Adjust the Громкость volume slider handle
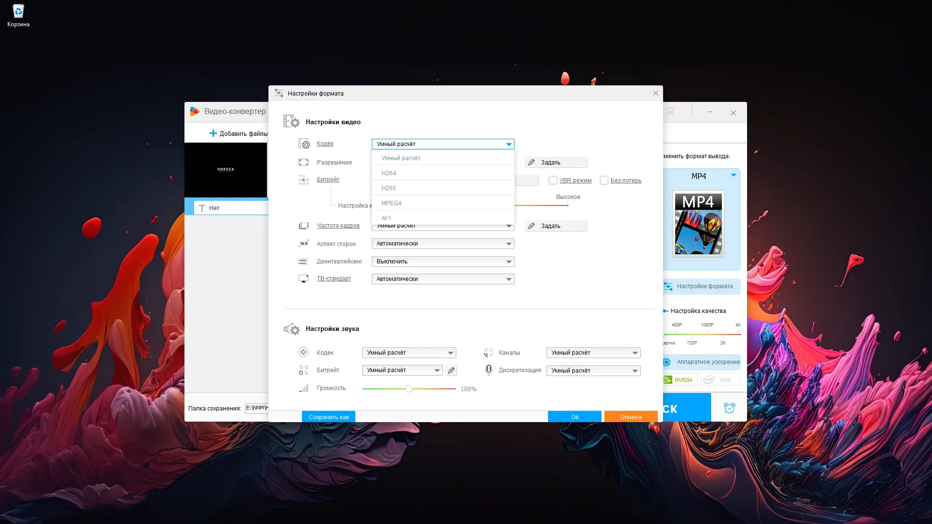Viewport: 932px width, 524px height. tap(409, 389)
